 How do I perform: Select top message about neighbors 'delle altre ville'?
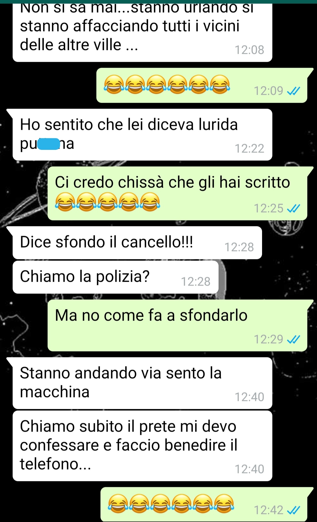pos(142,31)
